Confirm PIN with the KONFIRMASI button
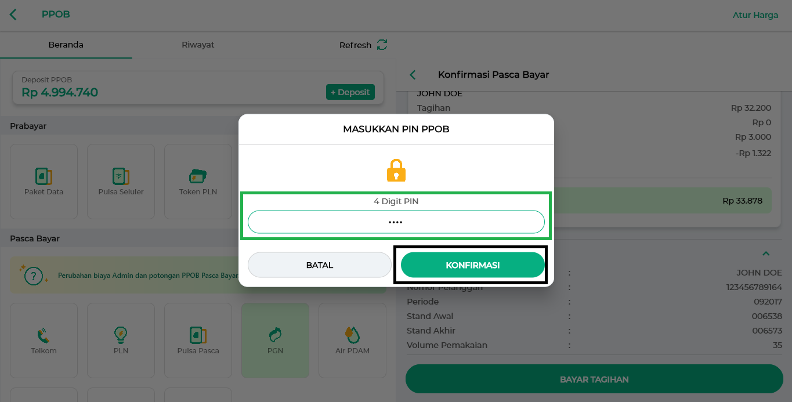792x402 pixels. pyautogui.click(x=473, y=265)
